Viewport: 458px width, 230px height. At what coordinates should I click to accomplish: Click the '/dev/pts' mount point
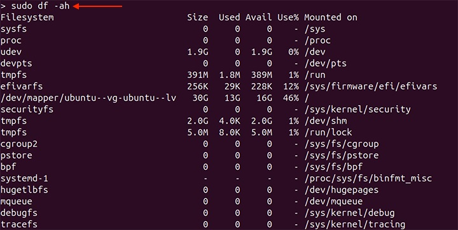(x=326, y=64)
